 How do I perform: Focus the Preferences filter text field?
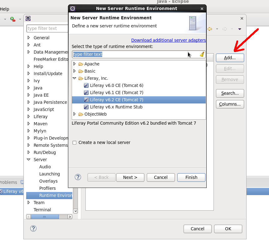click(x=47, y=28)
